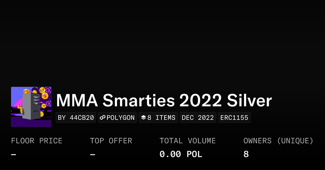Click the upper pink G coin in artwork
The height and width of the screenshot is (170, 325).
point(48,90)
